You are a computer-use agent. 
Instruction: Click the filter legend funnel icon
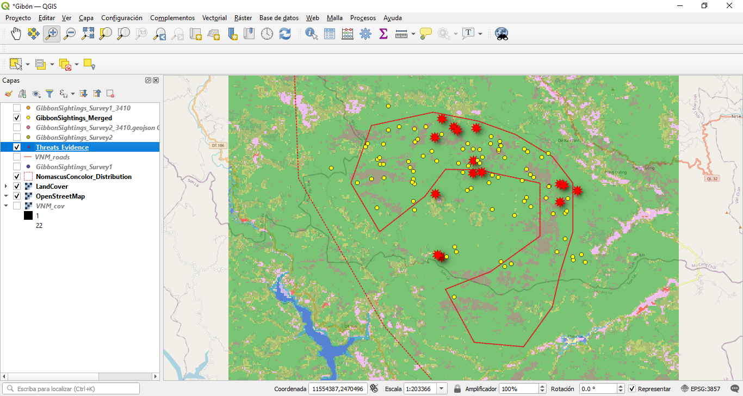tap(49, 94)
